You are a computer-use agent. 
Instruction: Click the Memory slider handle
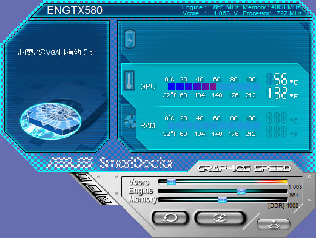[222, 200]
